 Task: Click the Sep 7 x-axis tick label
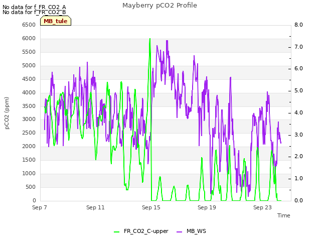40,207
